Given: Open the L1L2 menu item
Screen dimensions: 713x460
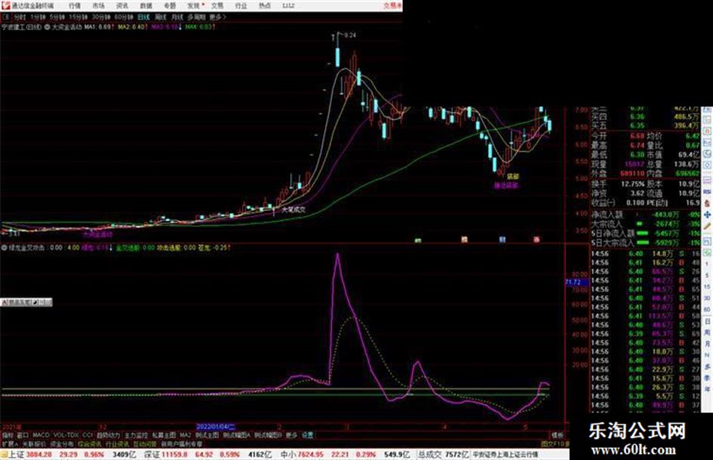Looking at the screenshot, I should tap(288, 6).
